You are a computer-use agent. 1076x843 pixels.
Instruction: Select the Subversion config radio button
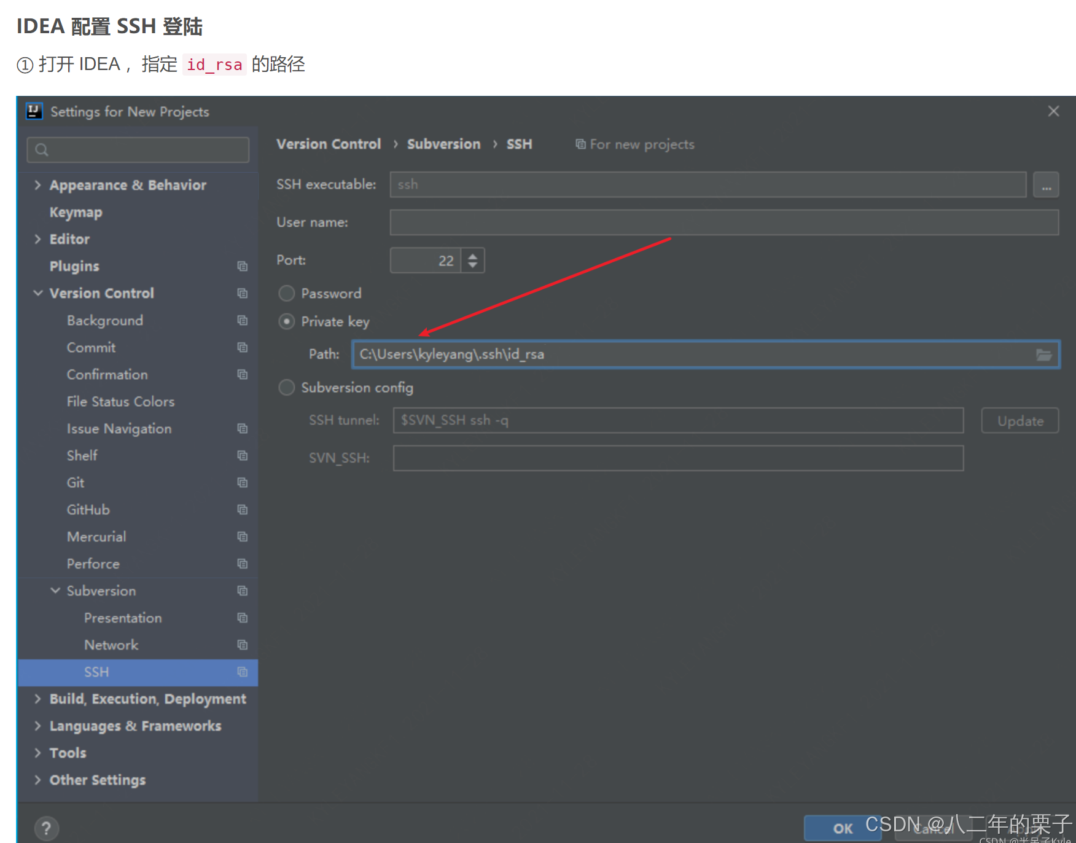coord(287,387)
